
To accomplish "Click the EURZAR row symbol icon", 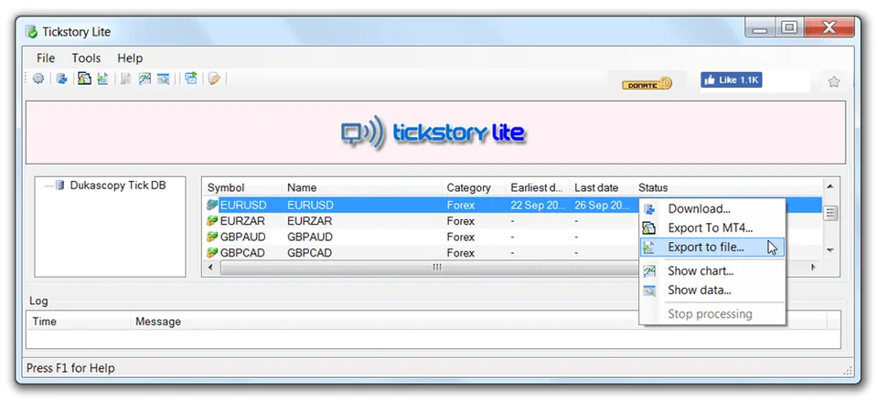I will [212, 221].
